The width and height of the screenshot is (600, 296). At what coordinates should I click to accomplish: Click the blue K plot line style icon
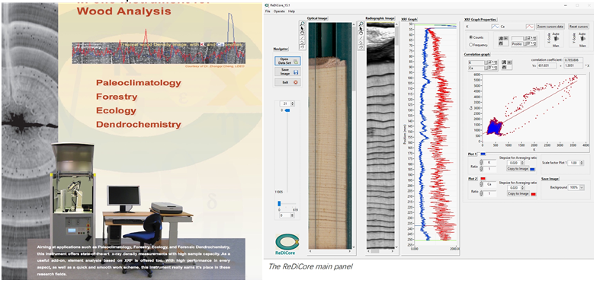point(495,27)
